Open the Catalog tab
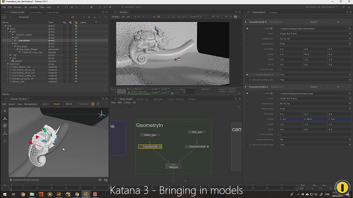Screen dimensions: 353x198 pos(274,12)
